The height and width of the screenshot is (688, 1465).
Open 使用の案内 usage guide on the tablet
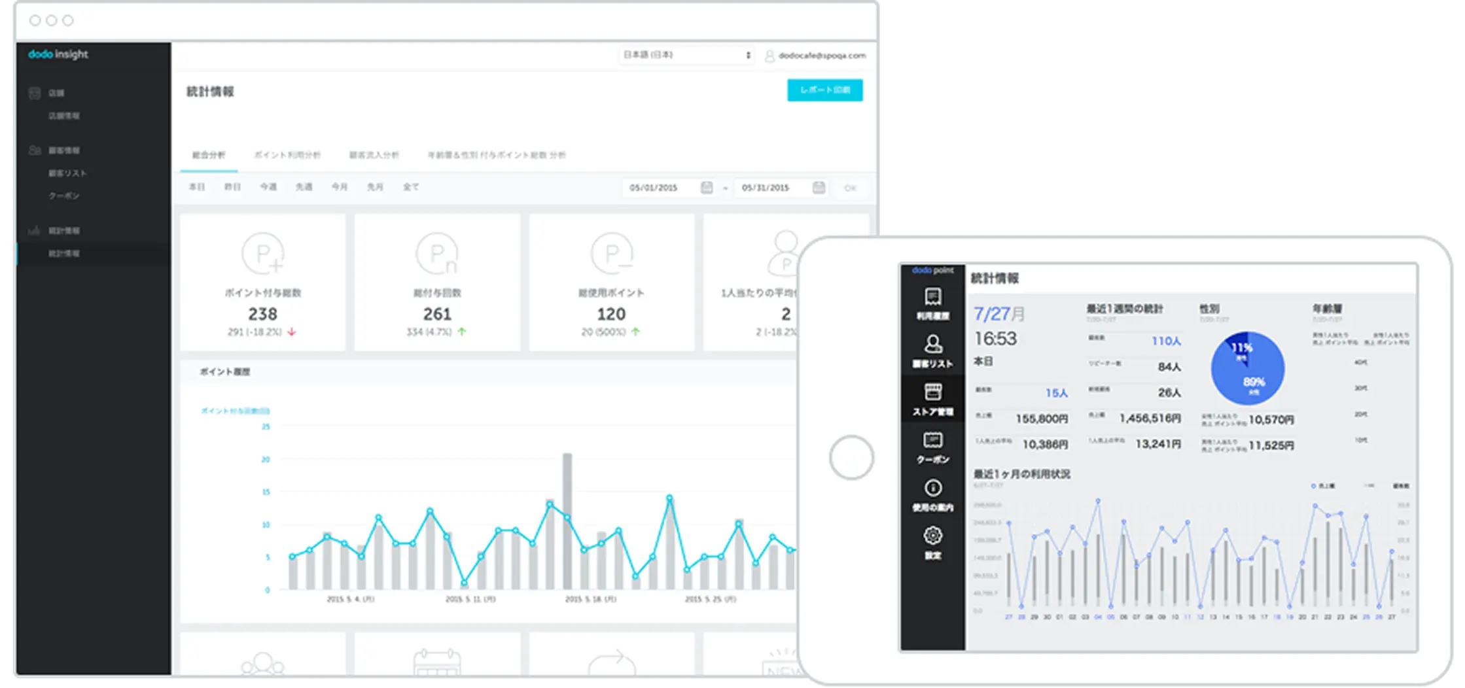click(x=933, y=496)
